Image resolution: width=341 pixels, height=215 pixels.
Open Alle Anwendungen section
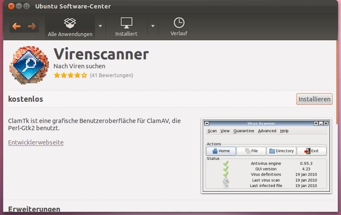(70, 27)
